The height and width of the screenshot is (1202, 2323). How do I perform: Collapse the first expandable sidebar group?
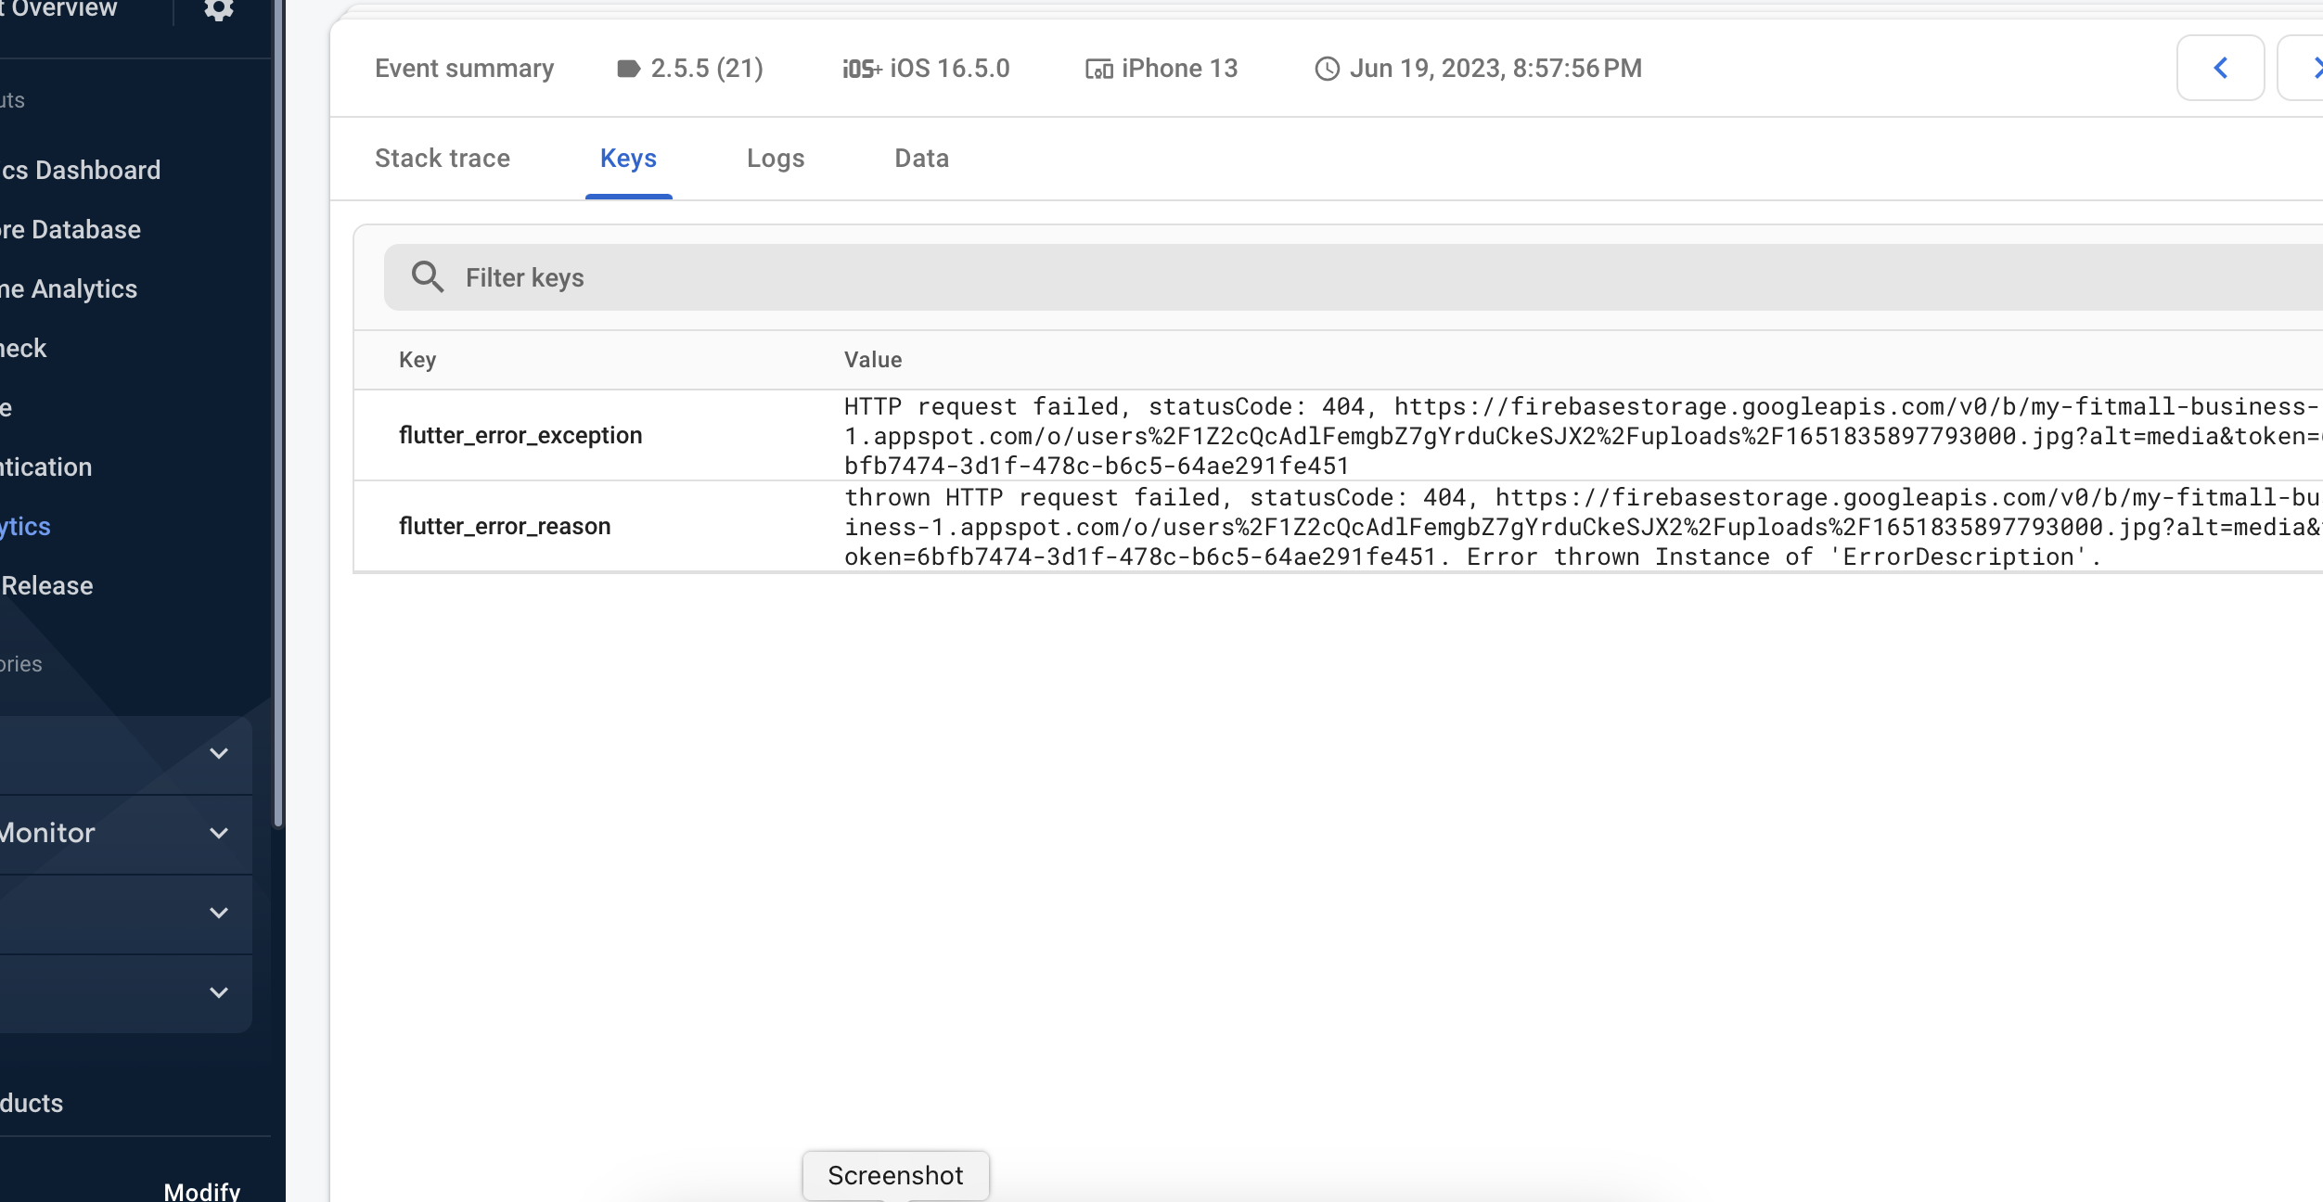coord(218,753)
